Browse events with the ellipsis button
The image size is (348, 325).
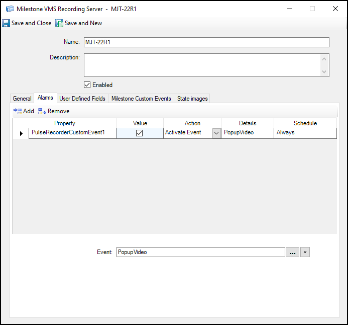tap(293, 252)
